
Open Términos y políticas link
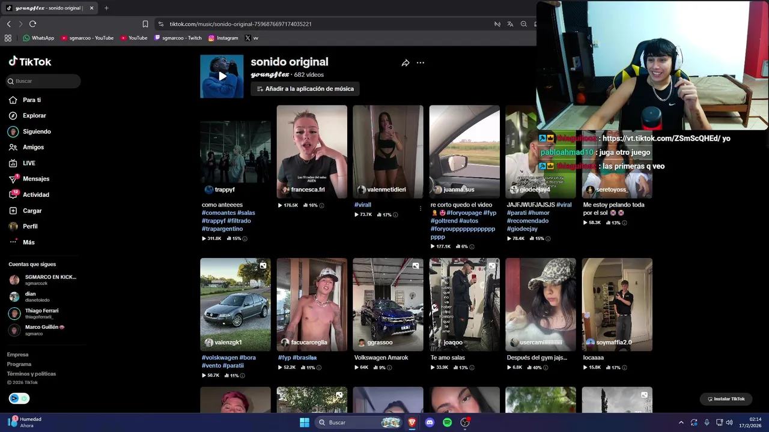pyautogui.click(x=31, y=374)
